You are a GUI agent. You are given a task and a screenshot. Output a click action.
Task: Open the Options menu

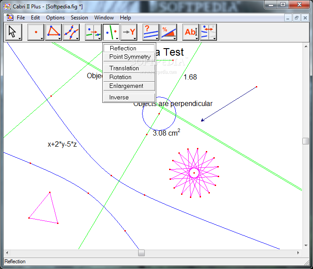[55, 18]
